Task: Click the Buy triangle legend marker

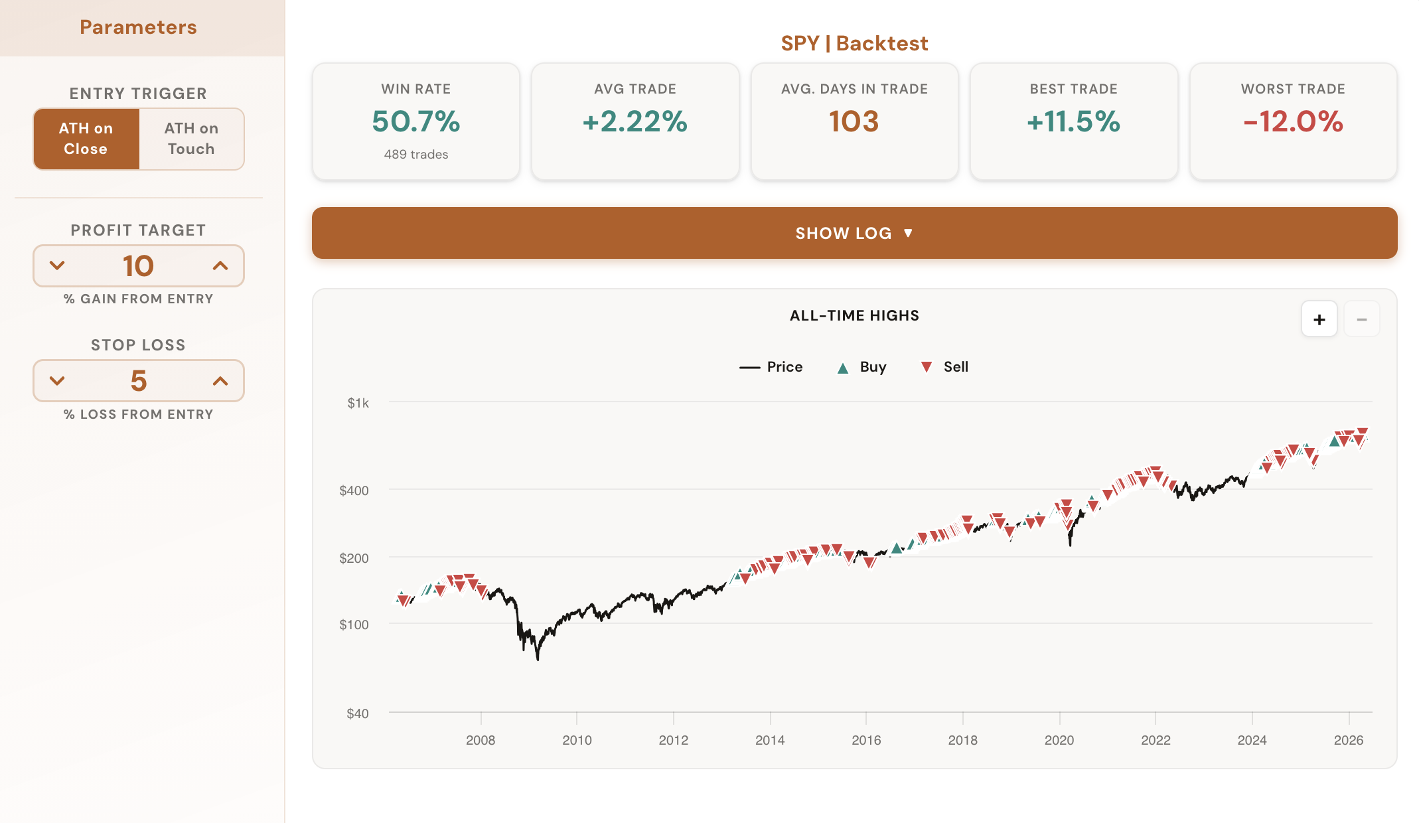Action: 844,366
